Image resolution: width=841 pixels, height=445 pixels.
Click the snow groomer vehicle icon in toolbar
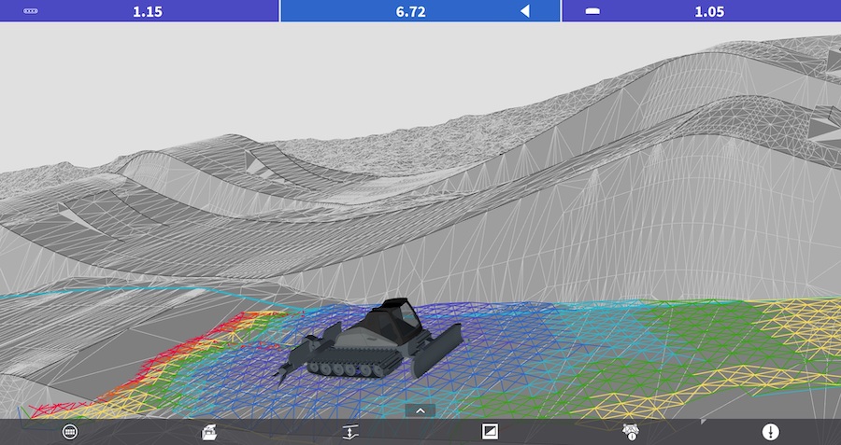click(x=209, y=432)
